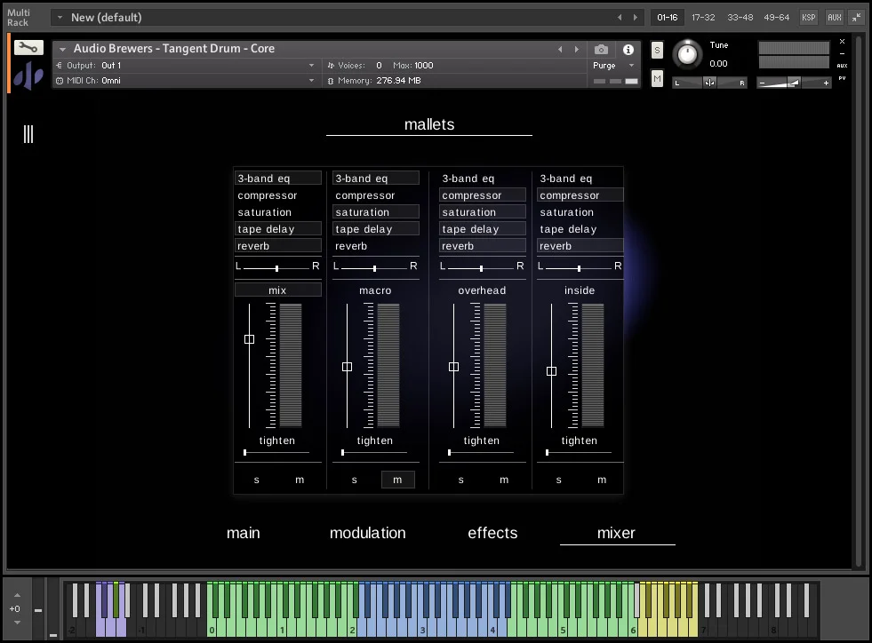Click the instrument info icon

628,50
